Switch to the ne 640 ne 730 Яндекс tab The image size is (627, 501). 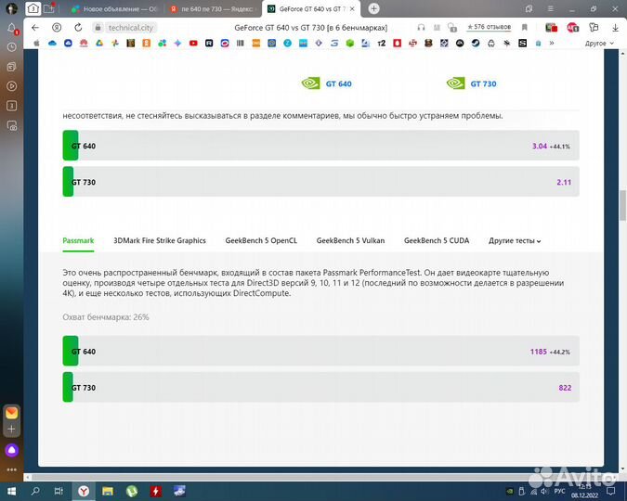pos(213,8)
